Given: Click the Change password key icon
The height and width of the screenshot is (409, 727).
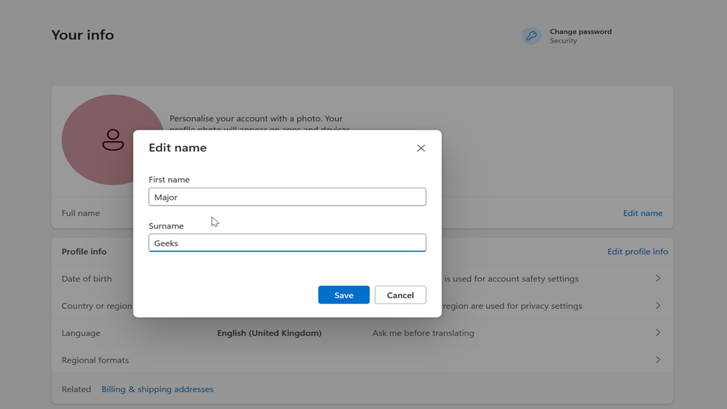Looking at the screenshot, I should (531, 36).
